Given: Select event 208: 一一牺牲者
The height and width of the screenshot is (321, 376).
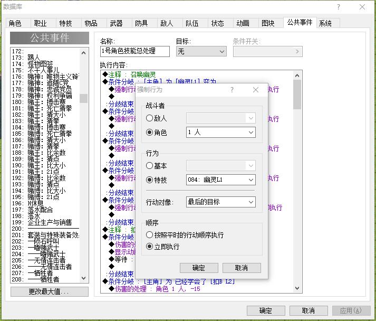Looking at the screenshot, I should [45, 279].
